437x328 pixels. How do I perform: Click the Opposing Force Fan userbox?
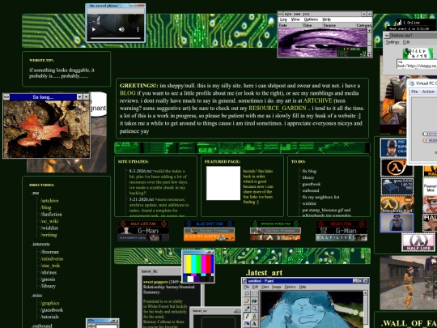275,231
